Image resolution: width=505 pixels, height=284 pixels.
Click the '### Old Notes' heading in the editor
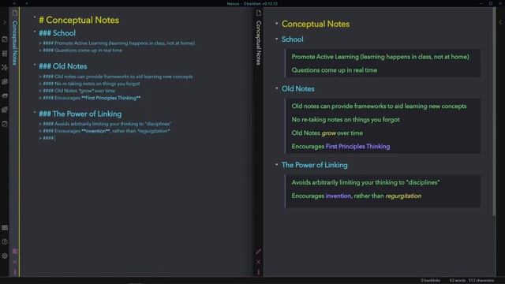pos(63,66)
